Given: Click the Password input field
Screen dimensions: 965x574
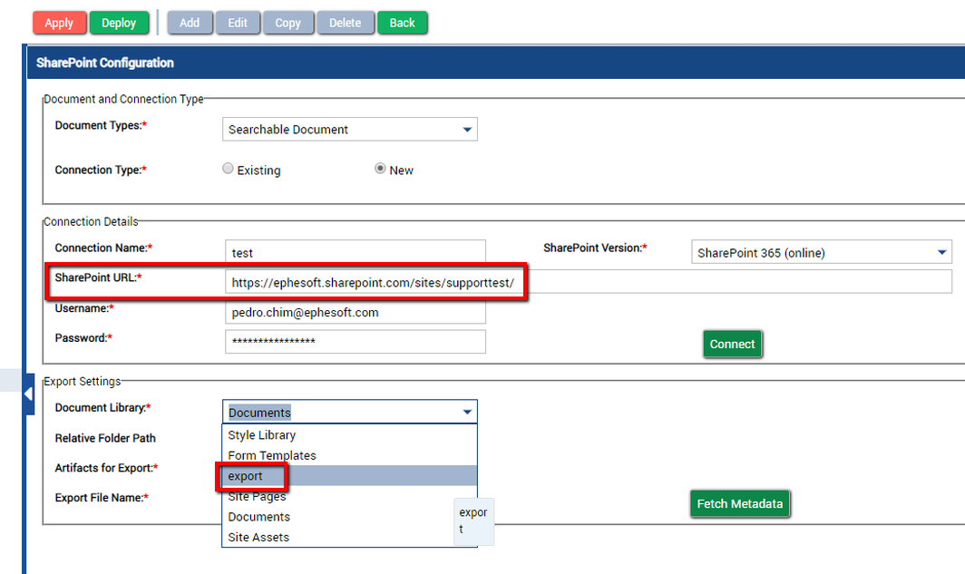Looking at the screenshot, I should click(356, 342).
